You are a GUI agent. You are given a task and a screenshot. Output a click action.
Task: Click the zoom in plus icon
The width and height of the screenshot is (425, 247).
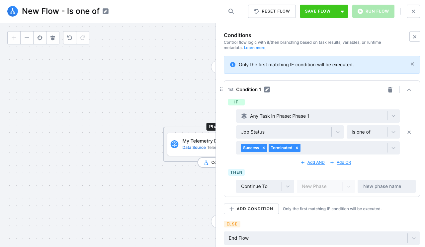point(14,38)
